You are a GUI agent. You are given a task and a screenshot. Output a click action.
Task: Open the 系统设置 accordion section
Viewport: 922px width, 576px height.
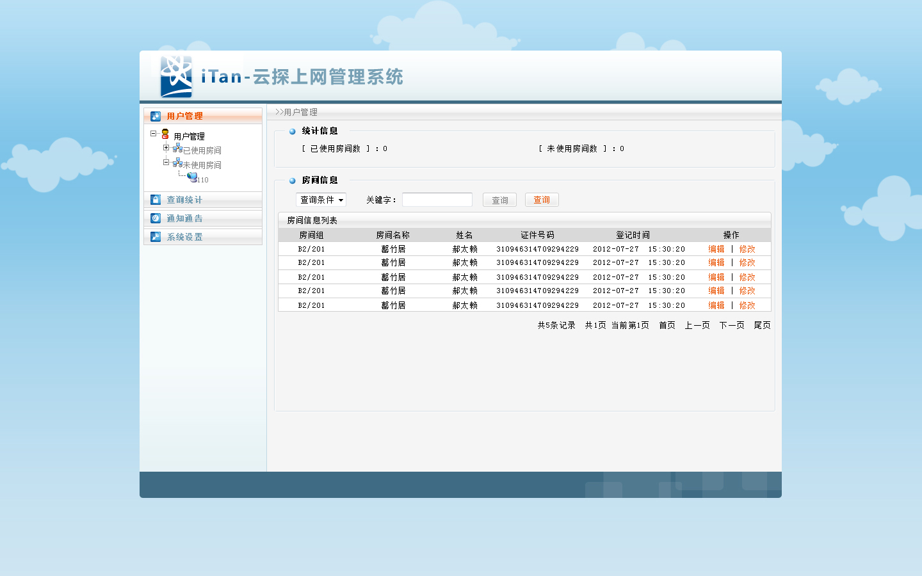[x=203, y=237]
